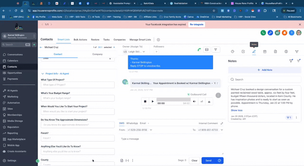
Task: Switch to Internal Comment
Action: click(208, 123)
